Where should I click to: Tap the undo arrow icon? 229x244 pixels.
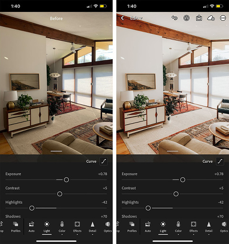point(175,18)
